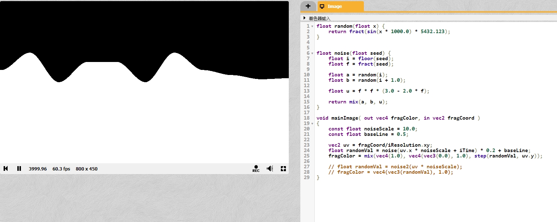Mute the shader audio speaker icon
Image resolution: width=557 pixels, height=222 pixels.
270,169
